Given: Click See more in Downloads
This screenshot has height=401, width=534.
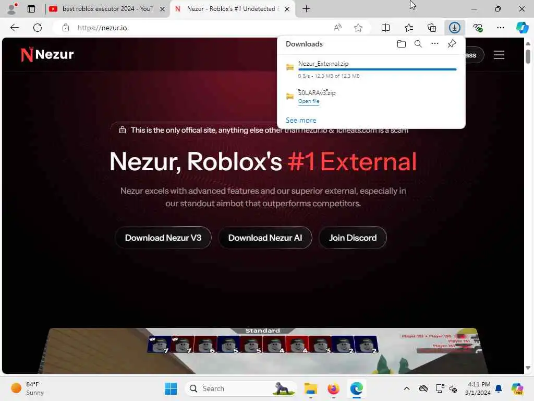Looking at the screenshot, I should tap(301, 120).
